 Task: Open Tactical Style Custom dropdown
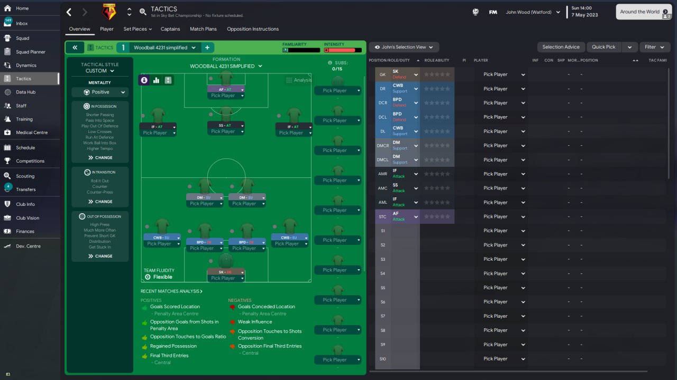pyautogui.click(x=100, y=71)
